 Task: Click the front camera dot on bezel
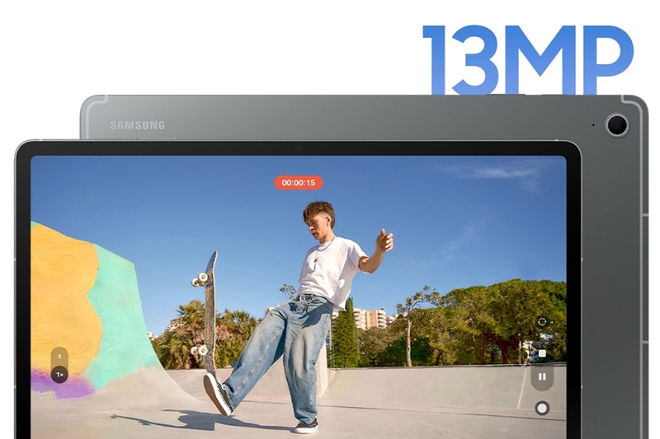click(298, 148)
